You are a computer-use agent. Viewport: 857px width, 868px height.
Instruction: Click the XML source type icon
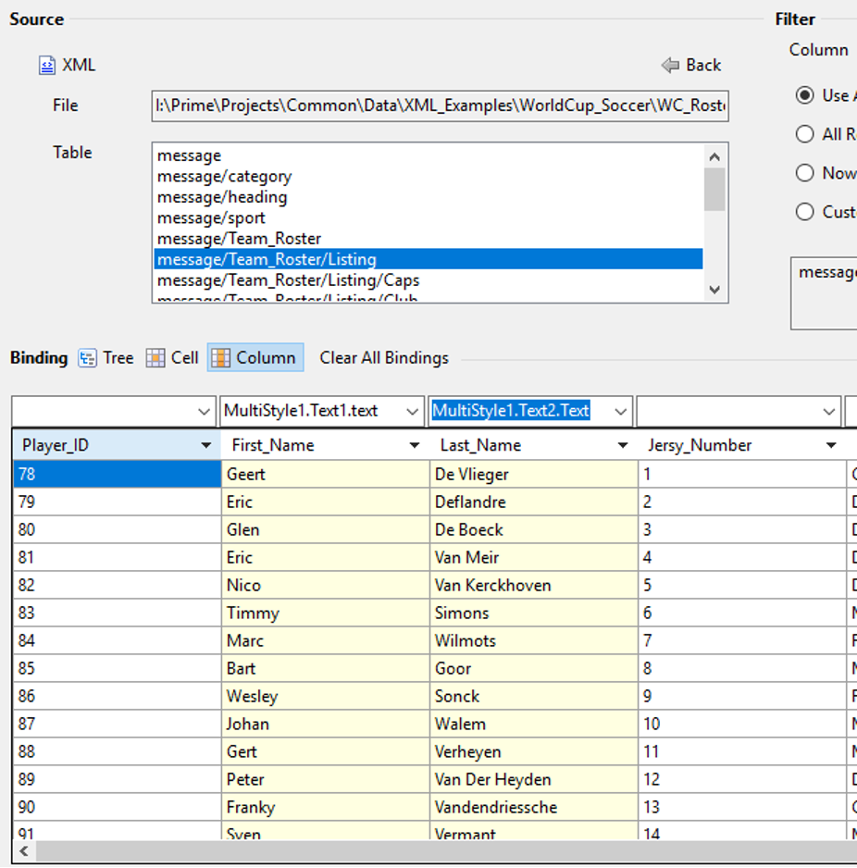pos(47,66)
